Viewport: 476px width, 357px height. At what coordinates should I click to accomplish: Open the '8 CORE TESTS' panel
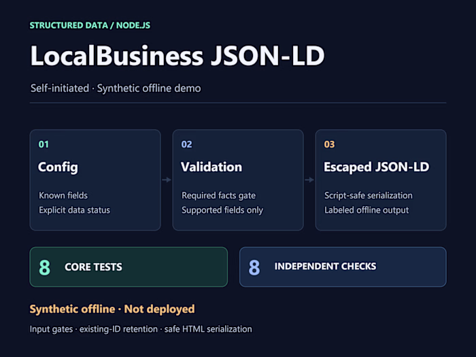coord(129,267)
